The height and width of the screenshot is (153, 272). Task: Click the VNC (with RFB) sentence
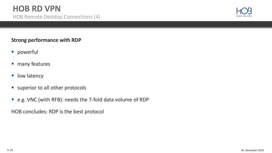click(x=83, y=100)
